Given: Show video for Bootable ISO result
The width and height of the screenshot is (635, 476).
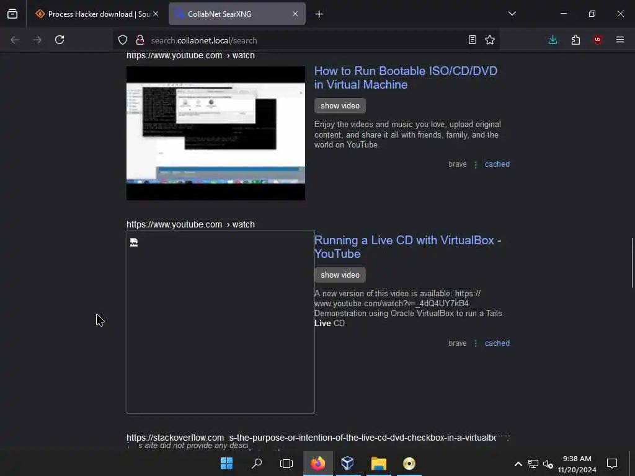Looking at the screenshot, I should pyautogui.click(x=340, y=105).
